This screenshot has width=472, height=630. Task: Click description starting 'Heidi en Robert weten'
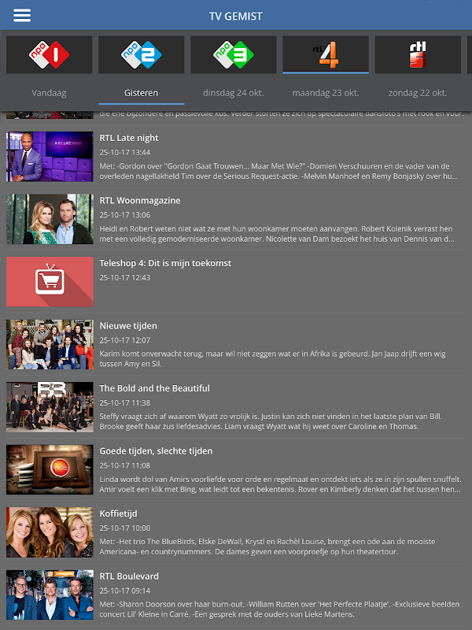click(x=277, y=234)
